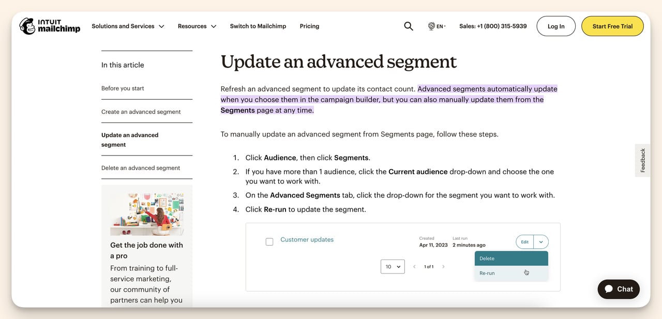
Task: Click the Update an advanced segment heading
Action: 339,62
